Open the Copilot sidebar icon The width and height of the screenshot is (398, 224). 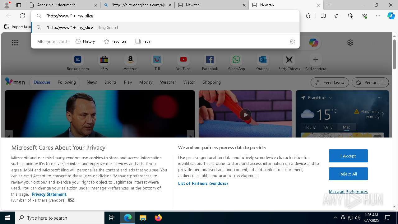point(391,16)
